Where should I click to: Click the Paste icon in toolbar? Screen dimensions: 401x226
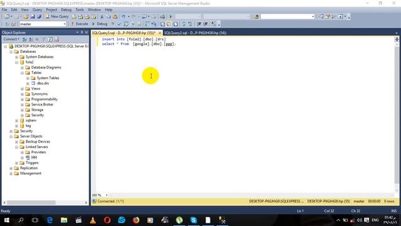[x=115, y=17]
